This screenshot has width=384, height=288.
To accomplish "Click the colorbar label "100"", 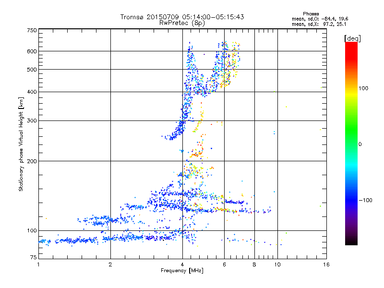I will [363, 88].
